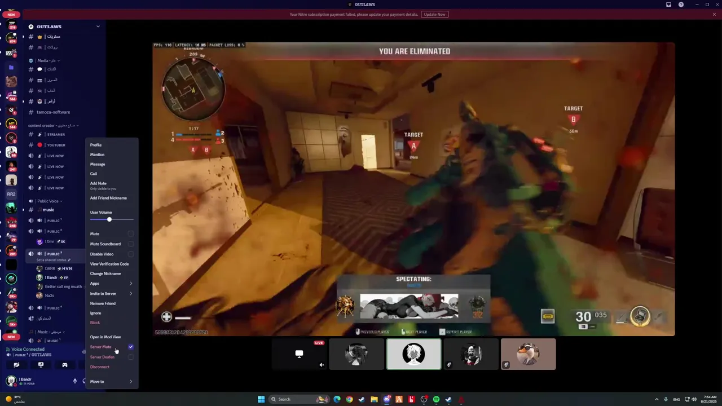This screenshot has height=406, width=722.
Task: Open the server with 874 badge
Action: (x=11, y=39)
